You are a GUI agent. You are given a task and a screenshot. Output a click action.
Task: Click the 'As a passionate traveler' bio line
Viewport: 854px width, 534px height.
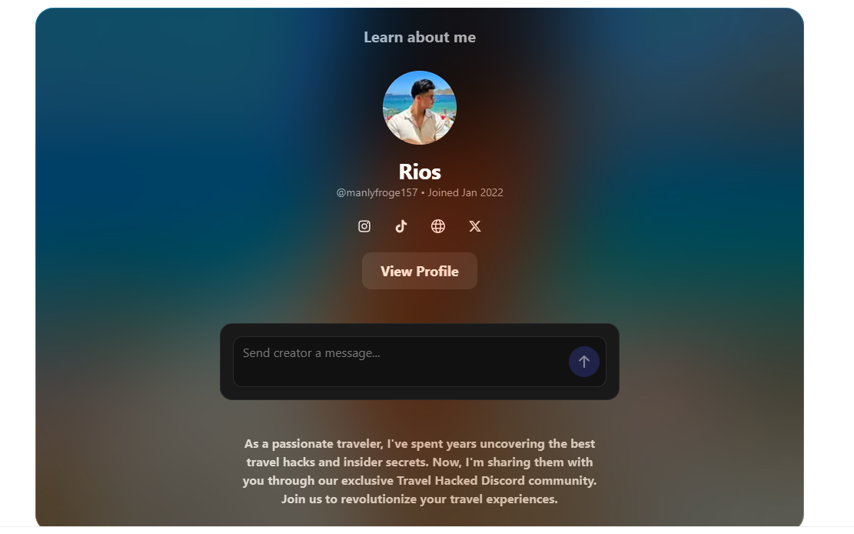[420, 443]
